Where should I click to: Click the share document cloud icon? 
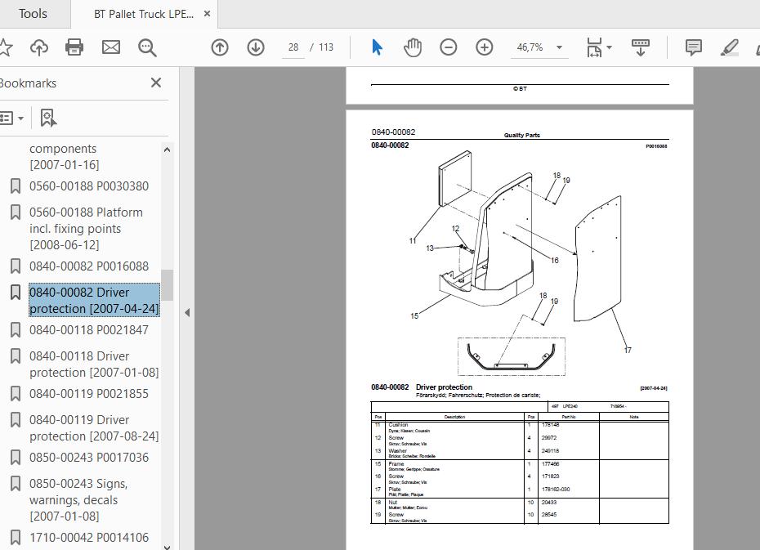click(x=38, y=47)
